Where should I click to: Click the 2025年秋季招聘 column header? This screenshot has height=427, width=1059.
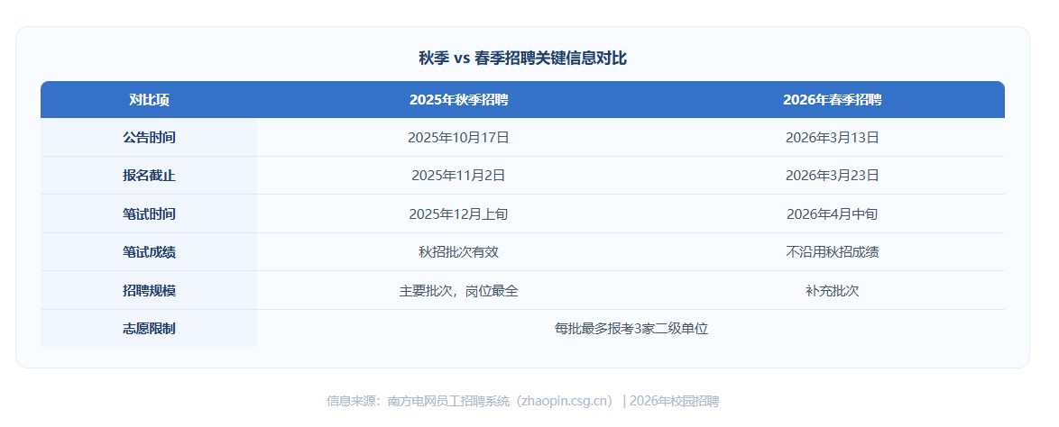tap(458, 100)
